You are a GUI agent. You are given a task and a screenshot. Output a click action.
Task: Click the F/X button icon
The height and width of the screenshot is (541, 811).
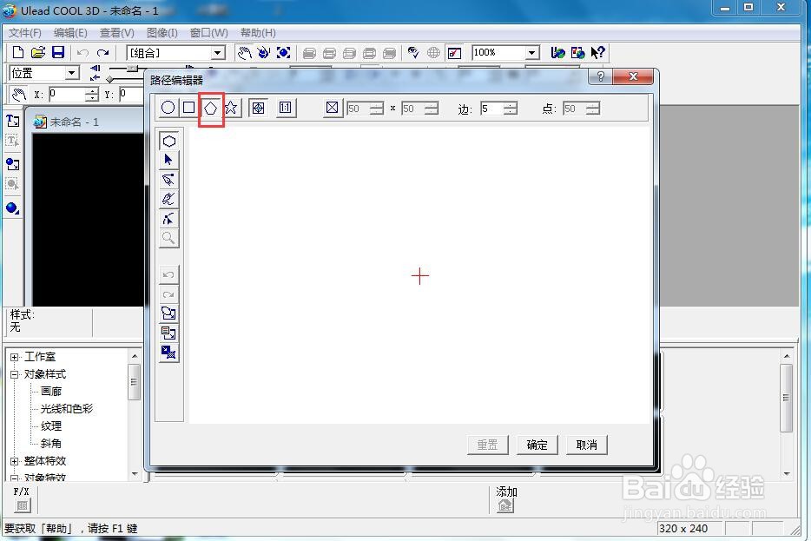[x=22, y=505]
